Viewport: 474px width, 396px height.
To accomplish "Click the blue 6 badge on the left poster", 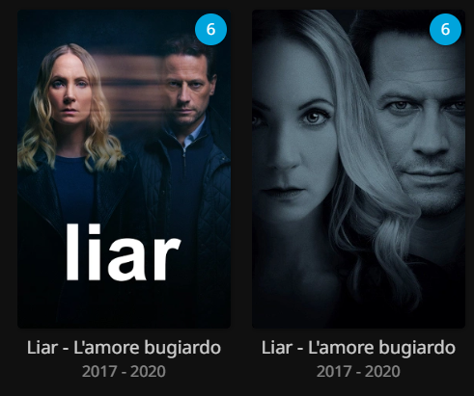I will (210, 29).
